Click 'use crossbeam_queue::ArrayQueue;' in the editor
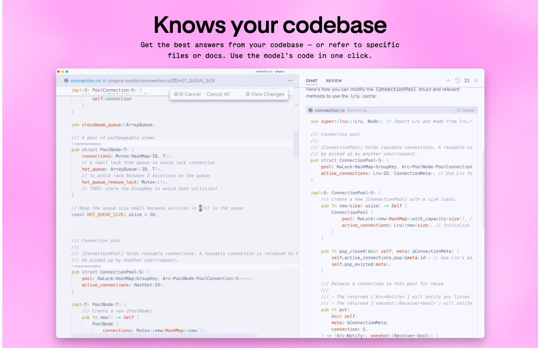The height and width of the screenshot is (348, 539). click(x=113, y=125)
